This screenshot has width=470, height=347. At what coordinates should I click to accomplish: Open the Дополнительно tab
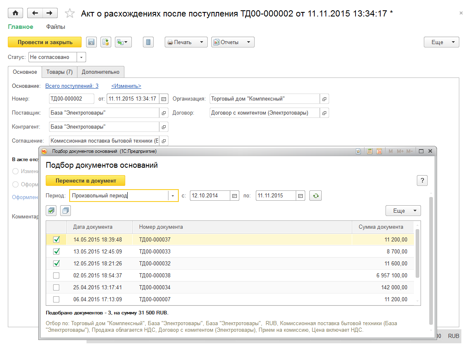(x=101, y=72)
